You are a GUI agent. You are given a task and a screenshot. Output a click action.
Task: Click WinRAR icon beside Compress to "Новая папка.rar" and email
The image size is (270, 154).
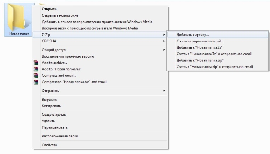tap(36, 82)
